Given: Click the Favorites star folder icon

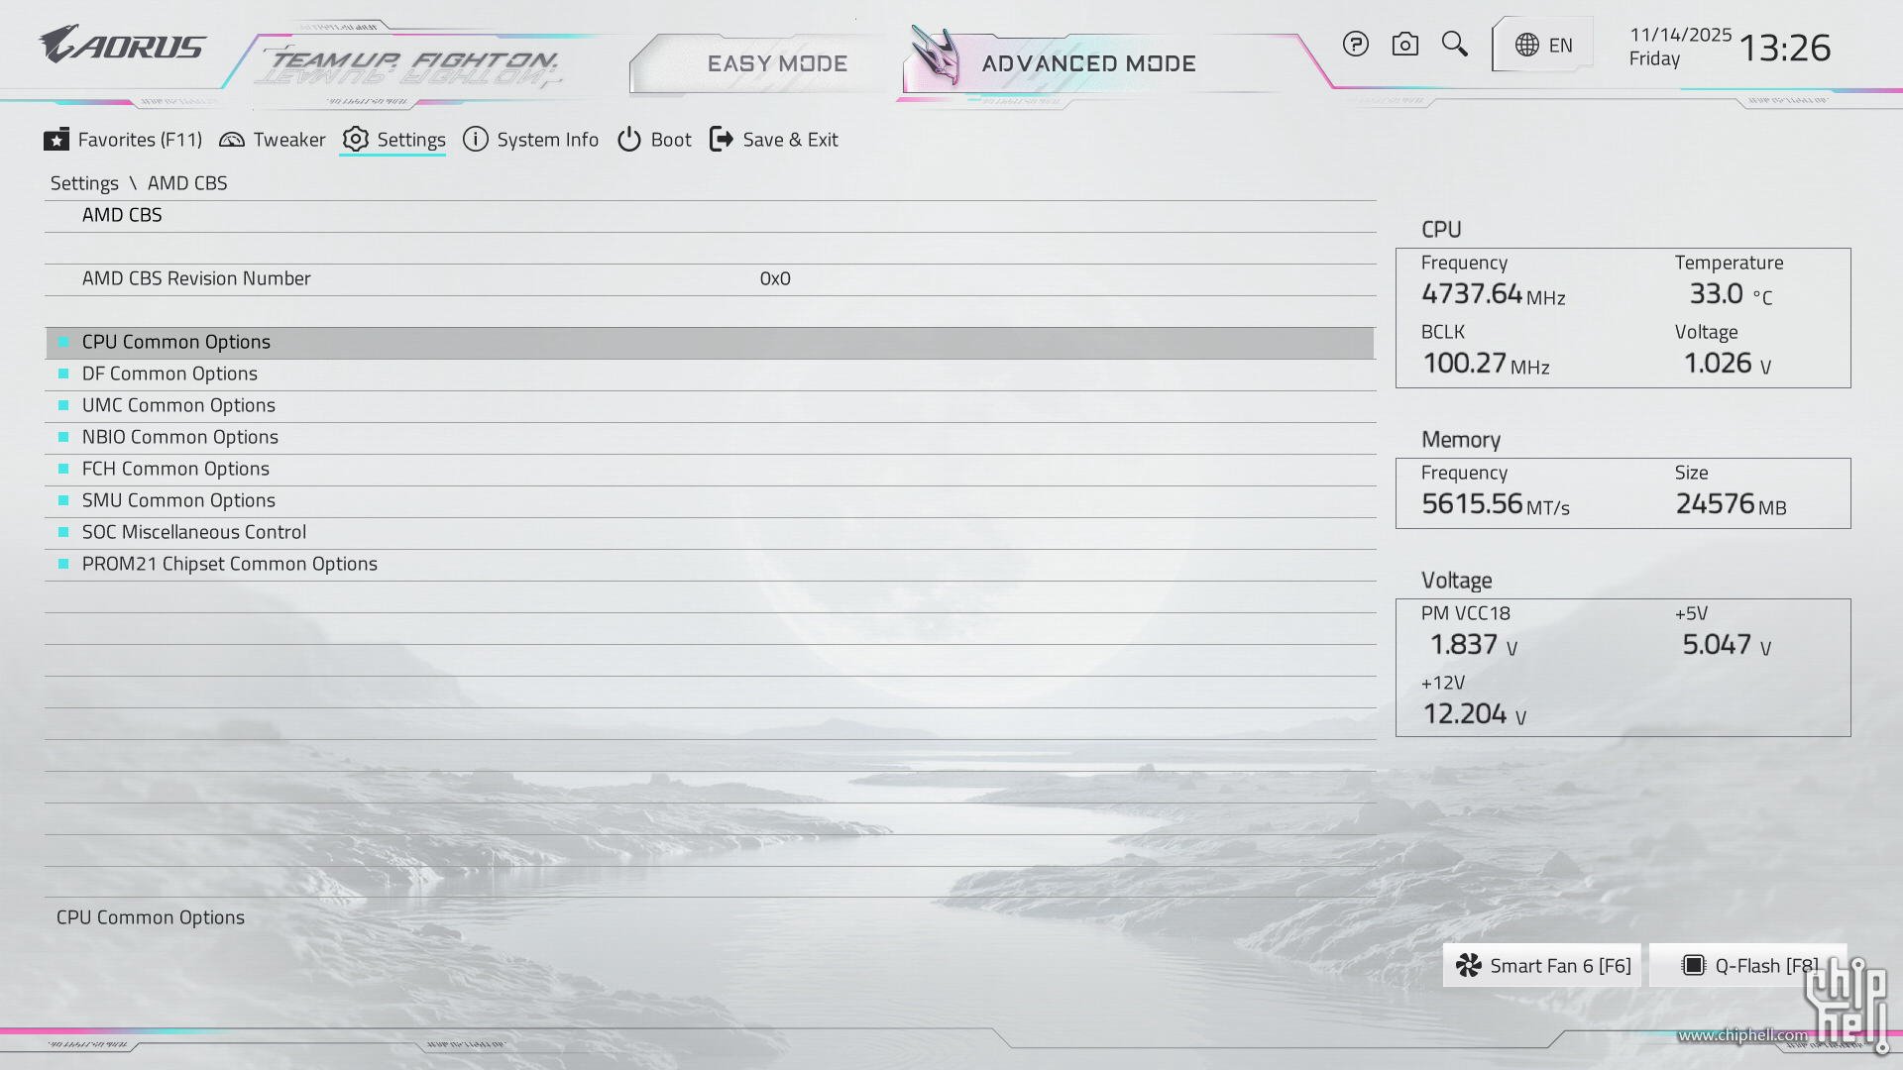Looking at the screenshot, I should click(56, 140).
